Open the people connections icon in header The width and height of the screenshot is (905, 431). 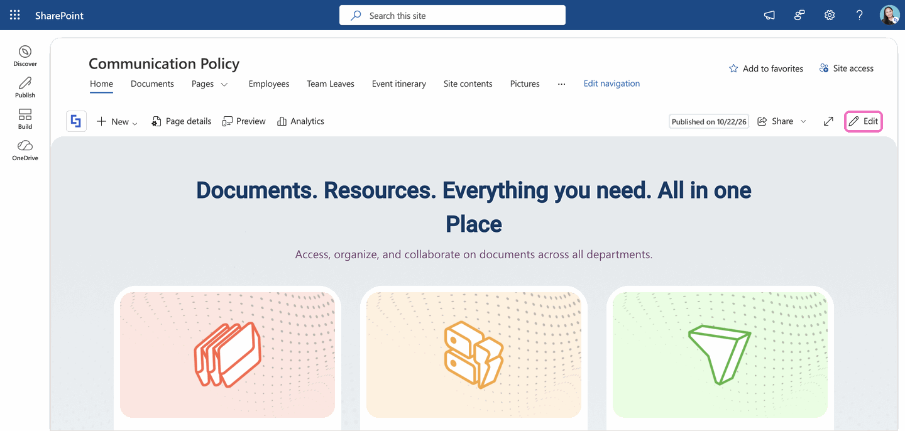[799, 15]
